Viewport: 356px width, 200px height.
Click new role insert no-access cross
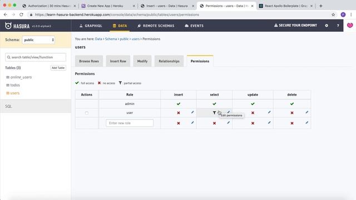[x=179, y=123]
